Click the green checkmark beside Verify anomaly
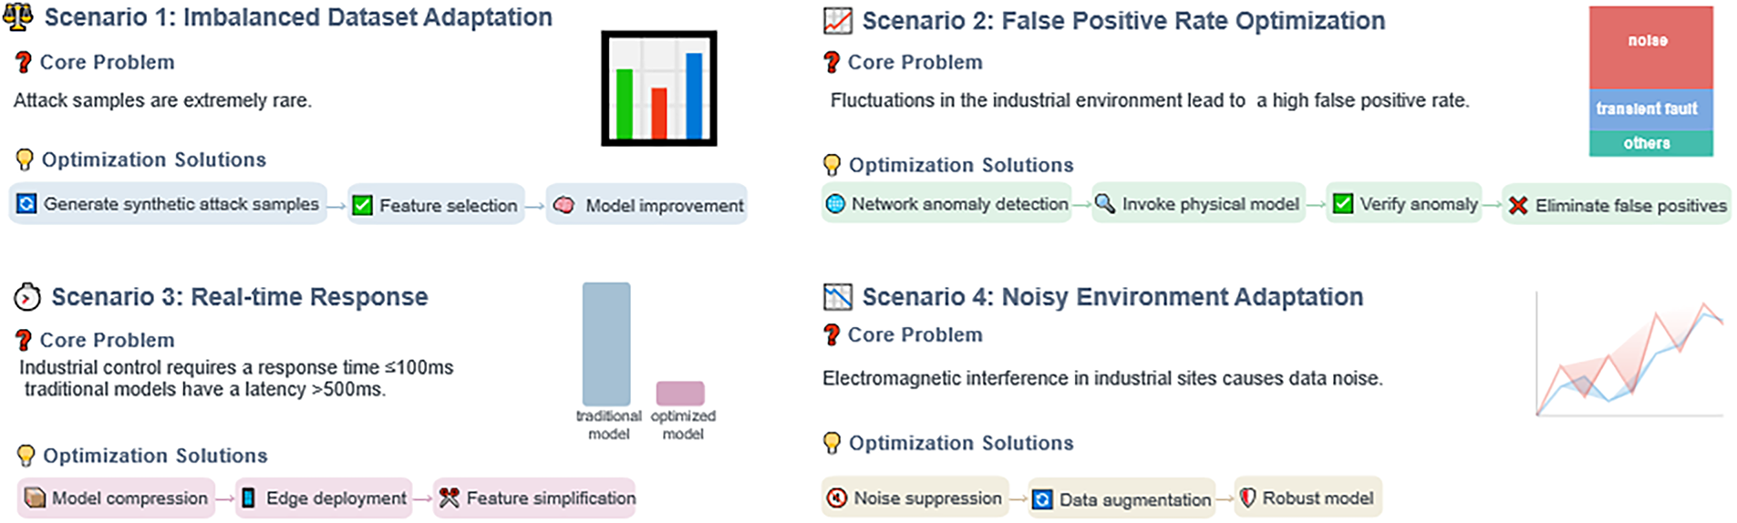 [1342, 203]
